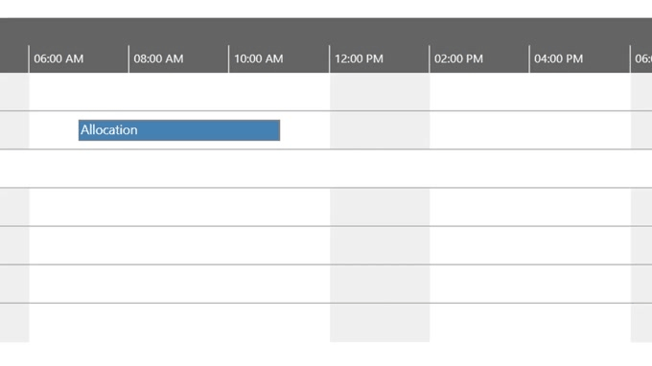The image size is (652, 366).
Task: Click the 08:00 AM time header
Action: coord(158,58)
